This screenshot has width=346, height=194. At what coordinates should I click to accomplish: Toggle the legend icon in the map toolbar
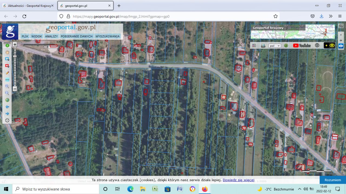coord(254,46)
